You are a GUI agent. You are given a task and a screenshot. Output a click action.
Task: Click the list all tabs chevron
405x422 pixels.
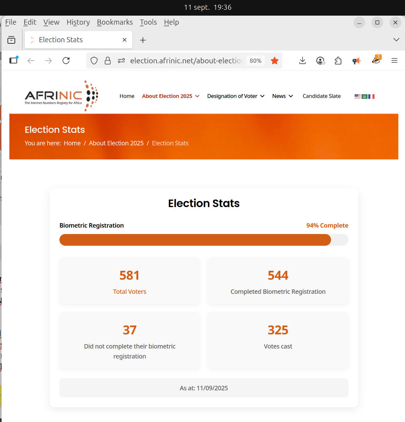tap(396, 40)
